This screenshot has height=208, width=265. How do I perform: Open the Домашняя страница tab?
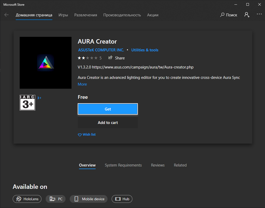click(34, 15)
